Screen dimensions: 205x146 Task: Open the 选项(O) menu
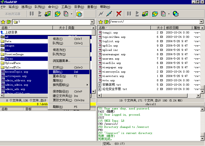[x=26, y=7]
